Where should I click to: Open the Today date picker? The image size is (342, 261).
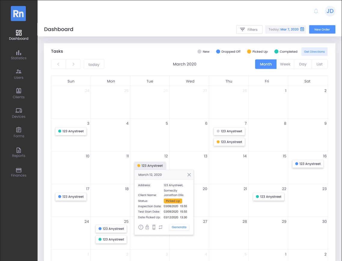(x=286, y=29)
